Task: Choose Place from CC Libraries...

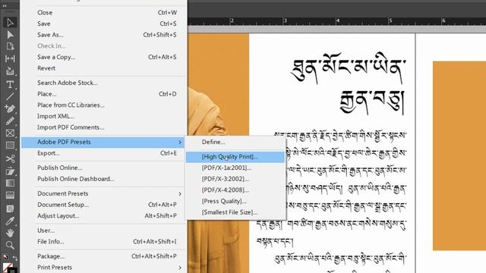Action: pyautogui.click(x=103, y=105)
